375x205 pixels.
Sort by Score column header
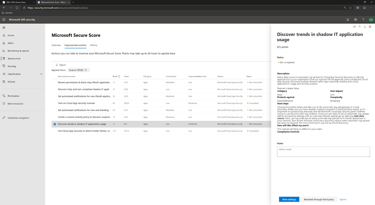(x=126, y=77)
